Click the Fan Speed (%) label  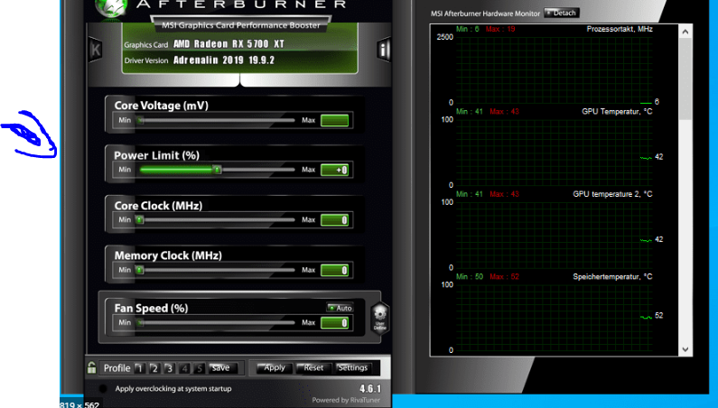tap(151, 308)
